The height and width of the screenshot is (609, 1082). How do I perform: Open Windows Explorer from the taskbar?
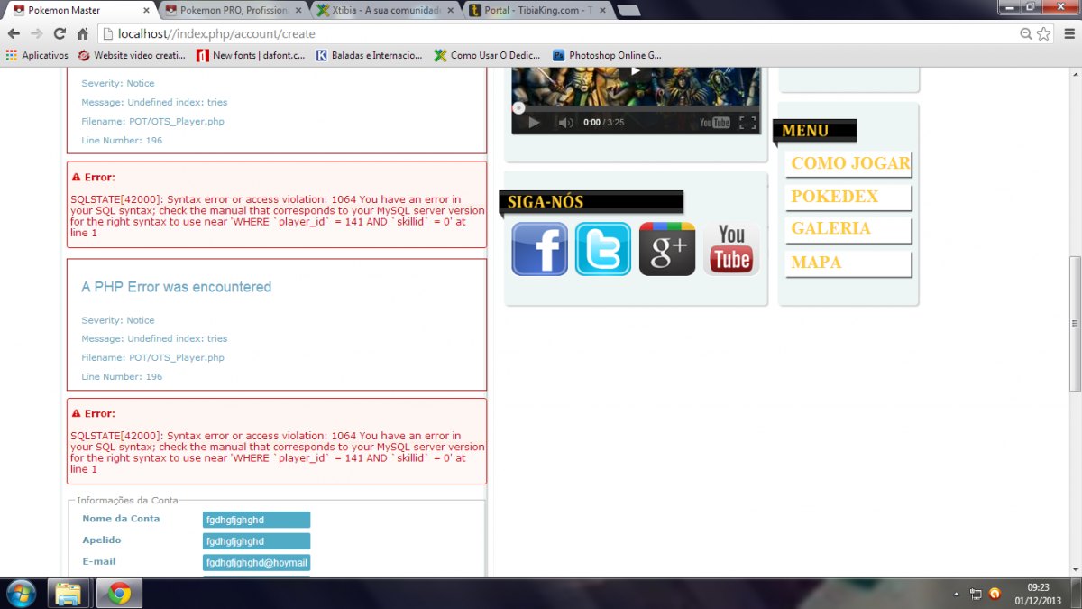(x=69, y=593)
